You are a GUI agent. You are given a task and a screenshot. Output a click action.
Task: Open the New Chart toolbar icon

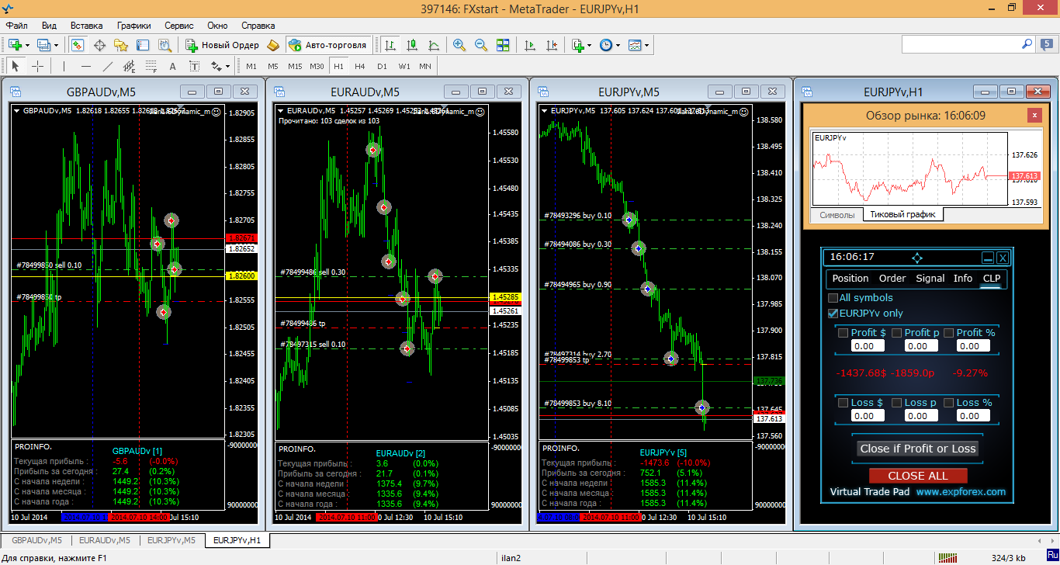click(14, 45)
